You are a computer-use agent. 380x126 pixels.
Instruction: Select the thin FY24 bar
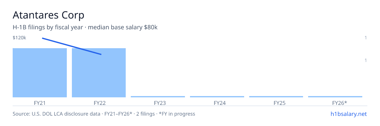217,97
